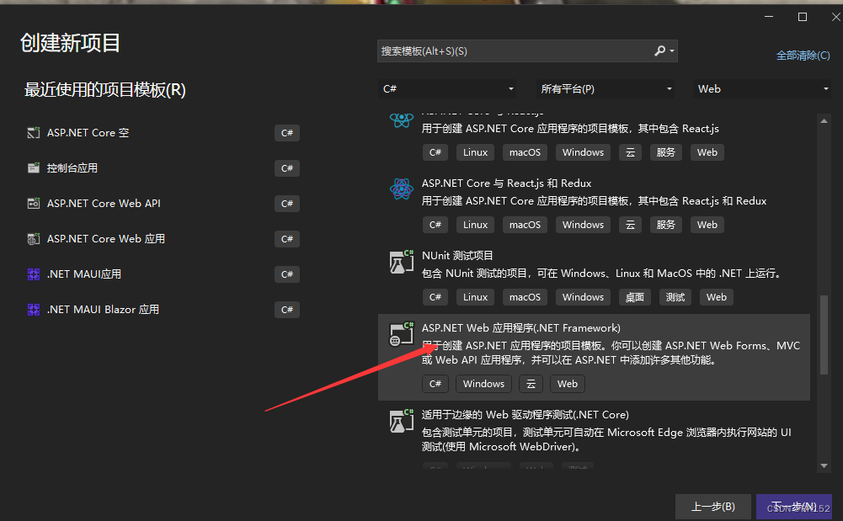
Task: Click the 控制台应用 template icon
Action: click(x=34, y=168)
